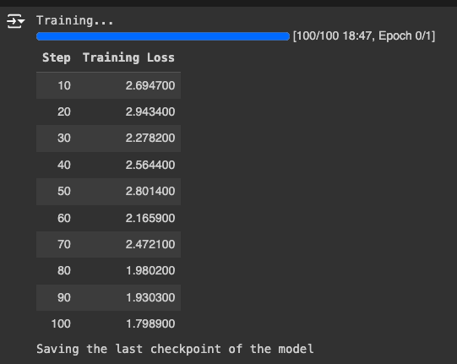Click the Step column header
The image size is (457, 364).
[x=57, y=57]
